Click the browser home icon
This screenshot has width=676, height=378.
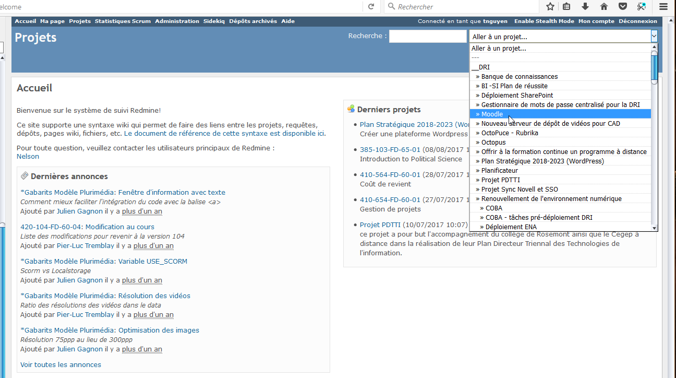click(x=604, y=7)
